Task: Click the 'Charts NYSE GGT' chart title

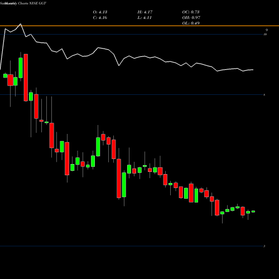Action: click(x=32, y=3)
